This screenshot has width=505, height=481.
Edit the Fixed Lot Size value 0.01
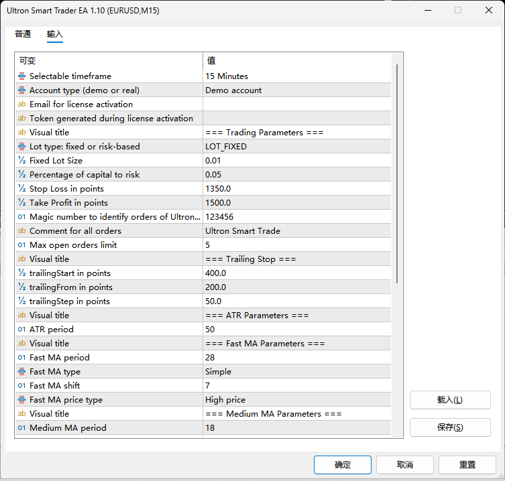297,161
